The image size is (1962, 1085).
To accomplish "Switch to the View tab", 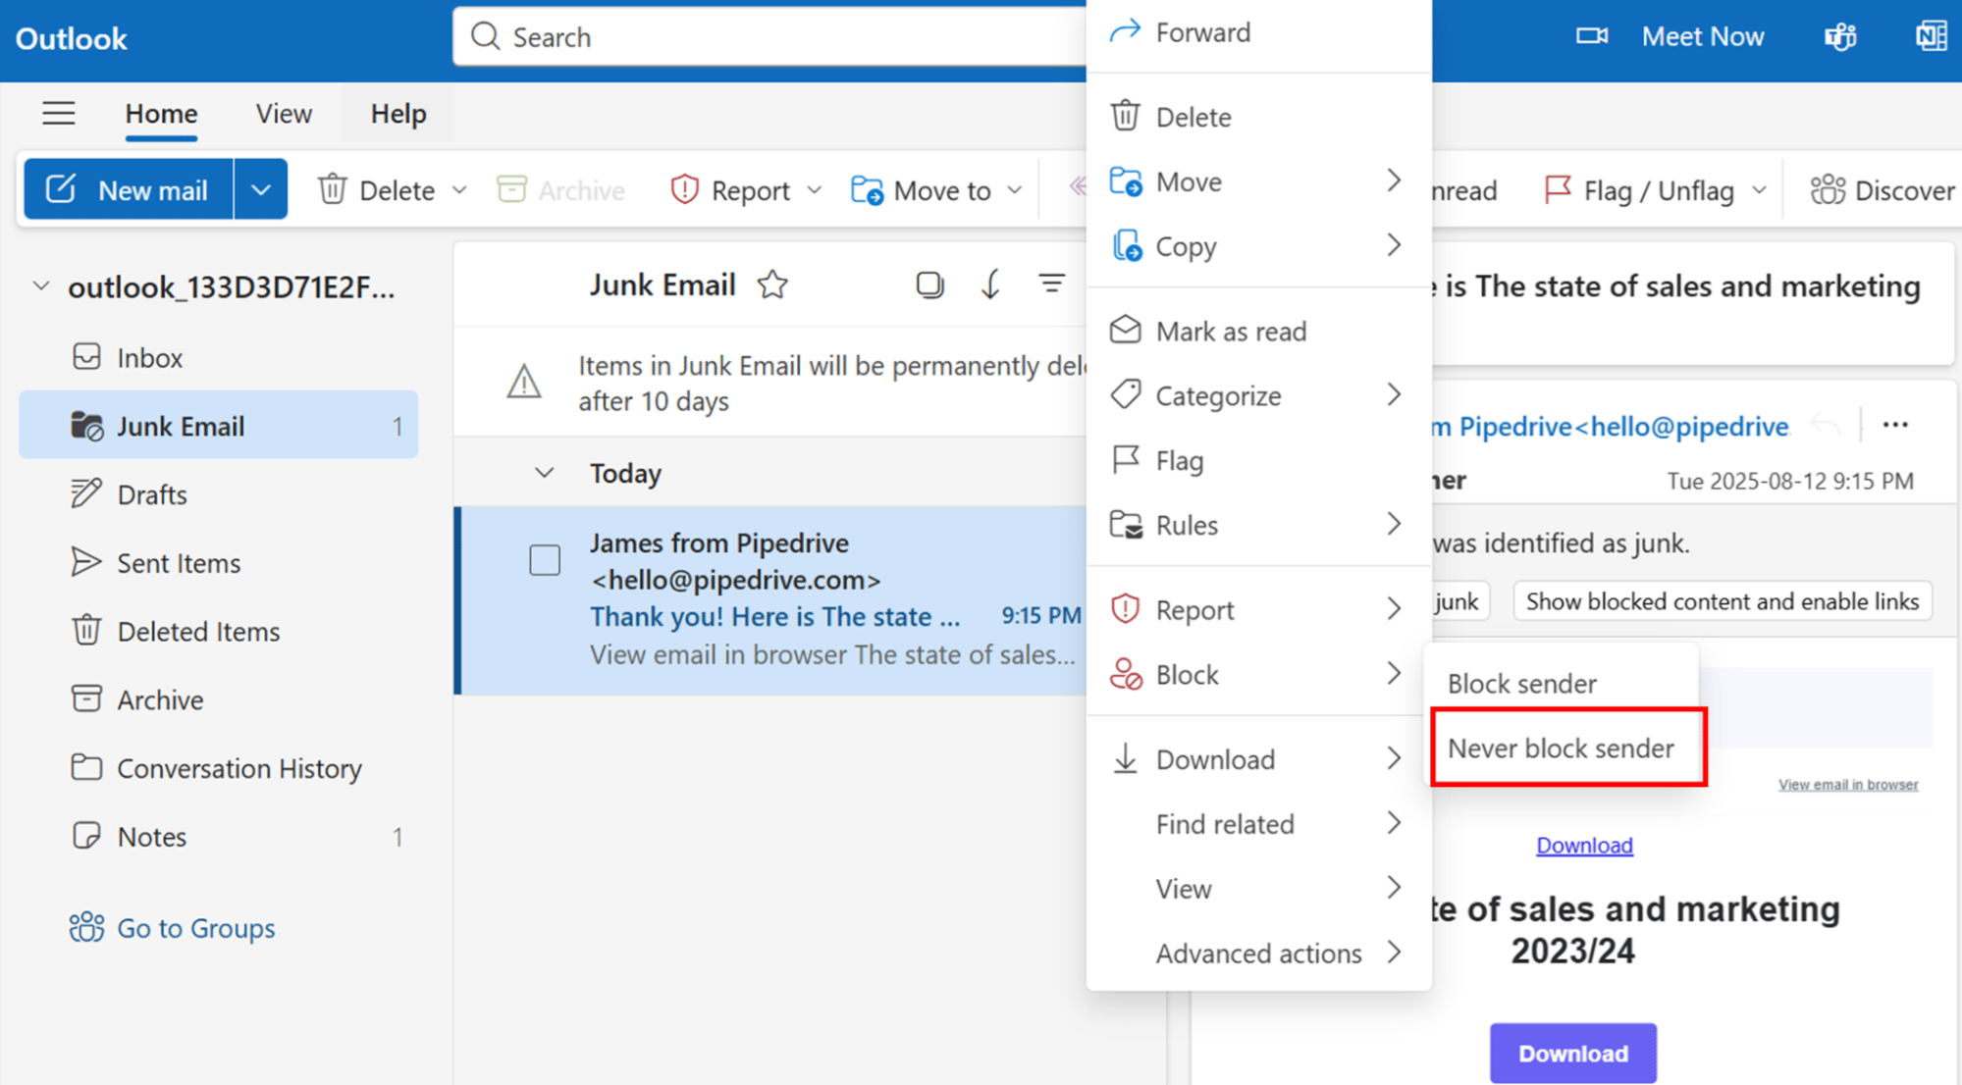I will (x=283, y=113).
